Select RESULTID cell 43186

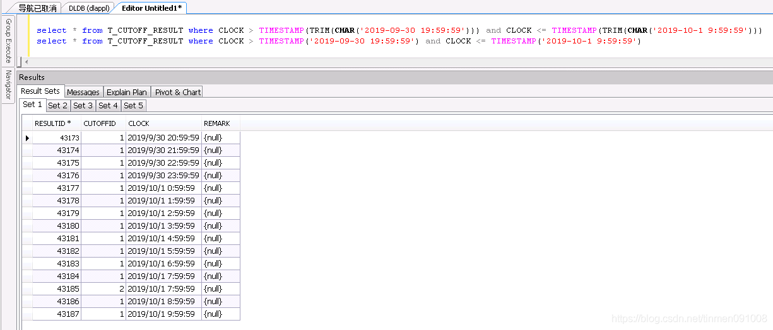pyautogui.click(x=57, y=301)
